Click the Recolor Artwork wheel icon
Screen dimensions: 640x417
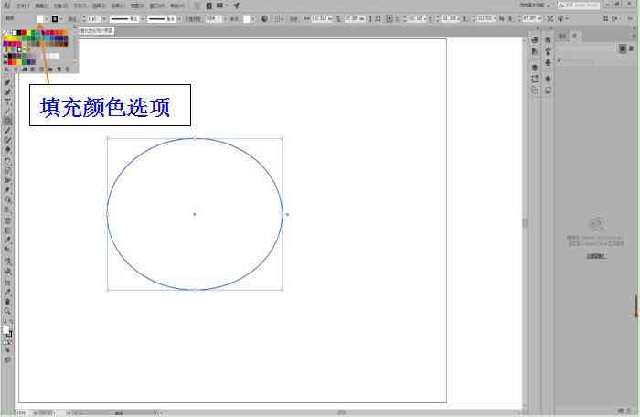tap(264, 19)
